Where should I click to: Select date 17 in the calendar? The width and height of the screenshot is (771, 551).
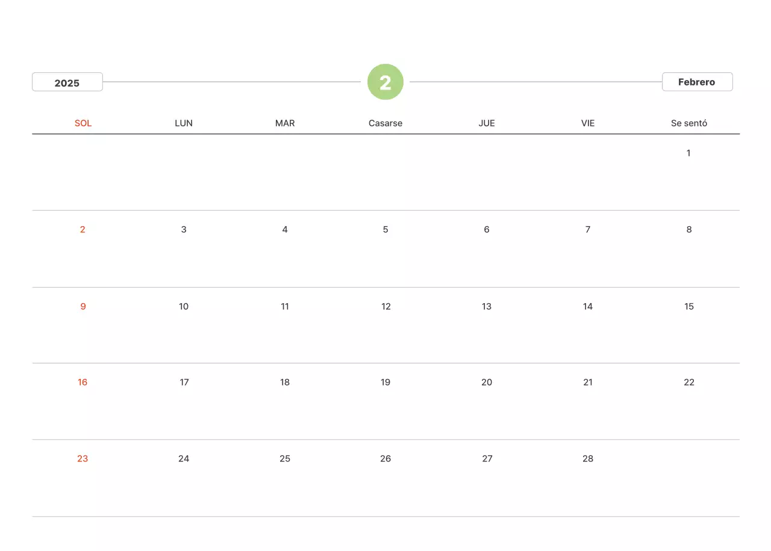[184, 383]
